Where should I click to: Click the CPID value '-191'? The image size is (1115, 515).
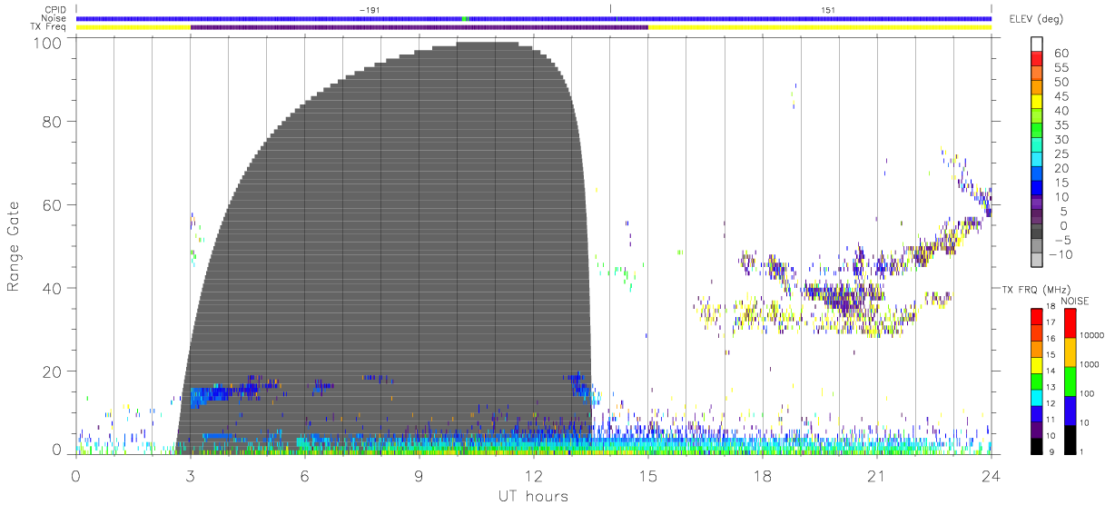pyautogui.click(x=369, y=9)
